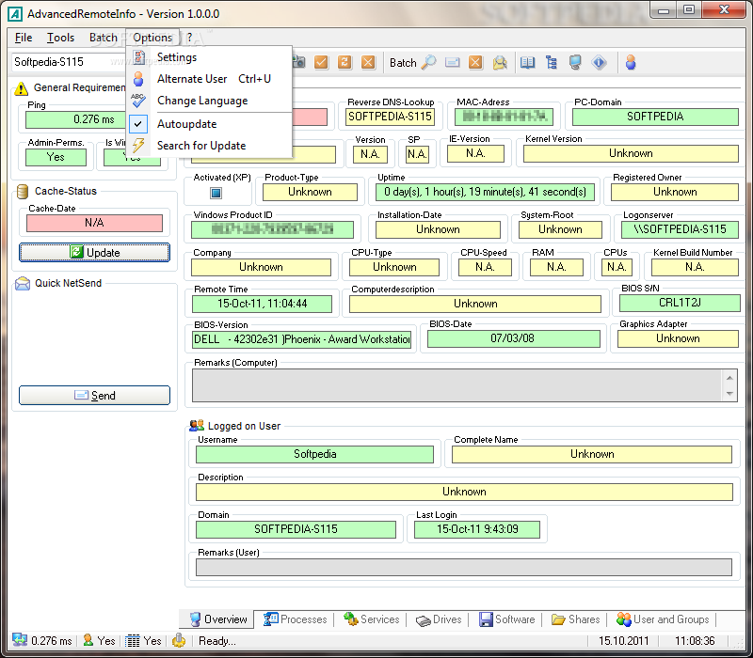The image size is (753, 658).
Task: Click the envelope with magnifier toolbar icon
Action: tap(500, 62)
